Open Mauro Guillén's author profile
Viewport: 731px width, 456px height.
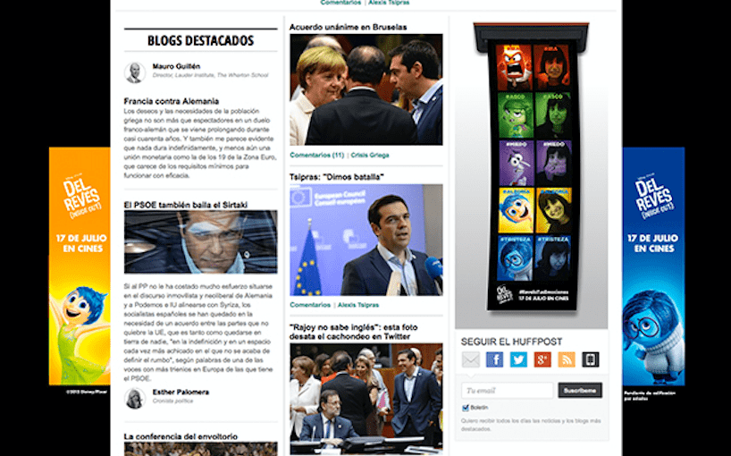[176, 66]
